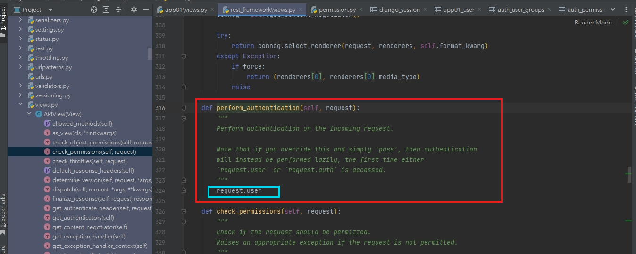Select check_throttles(self, request) in tree

click(85, 161)
